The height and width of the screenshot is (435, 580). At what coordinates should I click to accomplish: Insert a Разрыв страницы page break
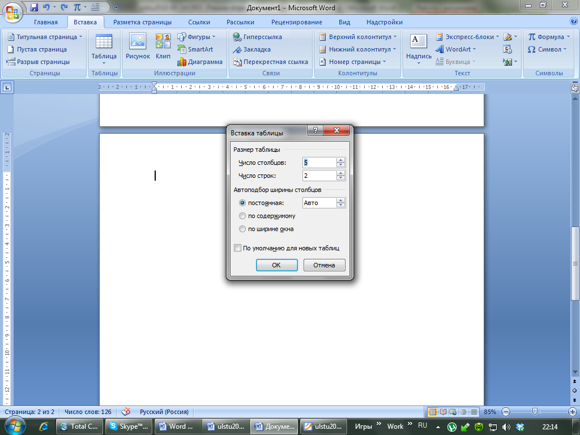38,62
